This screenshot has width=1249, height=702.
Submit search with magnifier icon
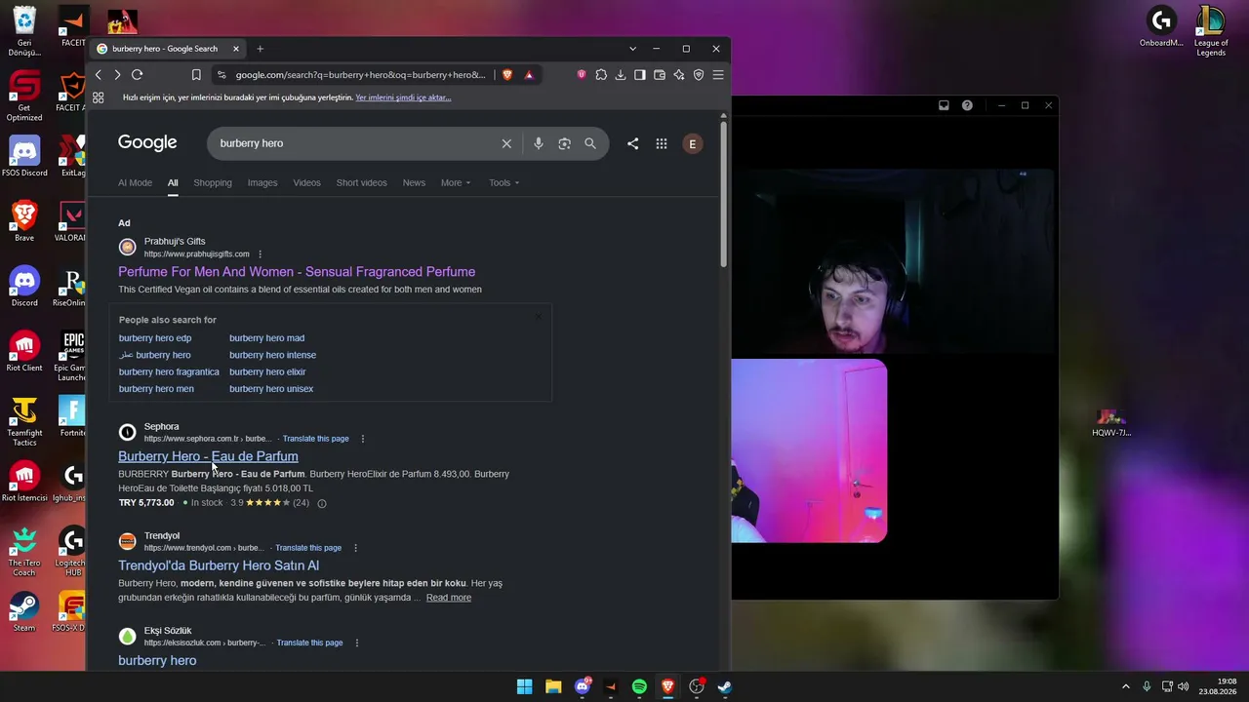coord(590,143)
